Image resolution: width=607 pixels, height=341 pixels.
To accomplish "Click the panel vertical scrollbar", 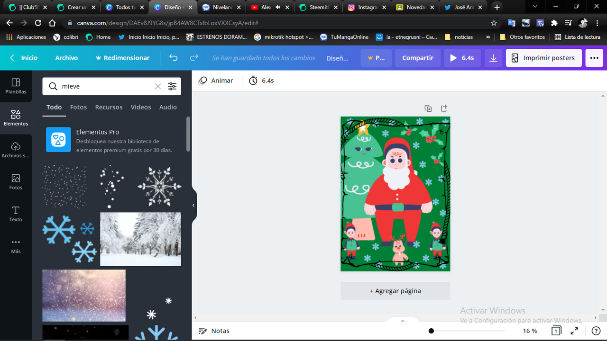I will [x=188, y=134].
